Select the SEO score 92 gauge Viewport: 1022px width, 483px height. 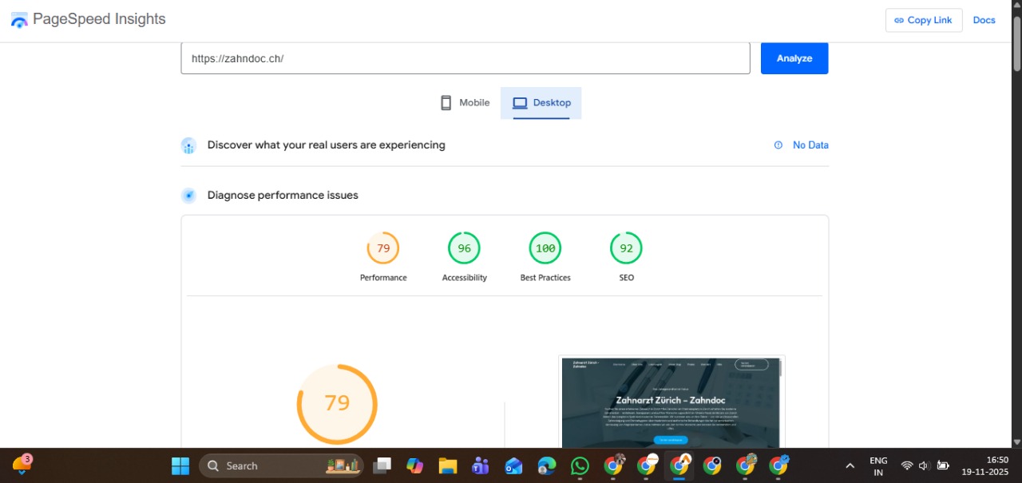coord(626,248)
